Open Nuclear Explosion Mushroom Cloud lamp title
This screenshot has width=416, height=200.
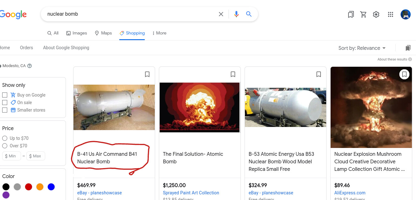tap(370, 161)
